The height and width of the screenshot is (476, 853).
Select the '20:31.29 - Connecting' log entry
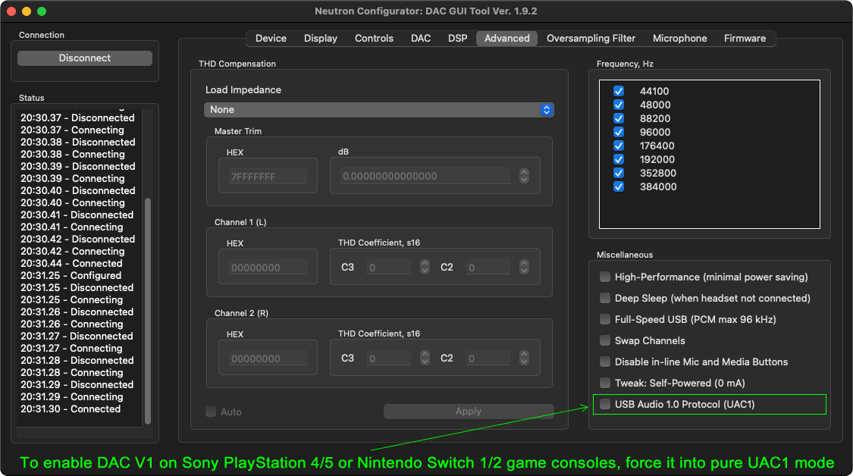click(72, 397)
